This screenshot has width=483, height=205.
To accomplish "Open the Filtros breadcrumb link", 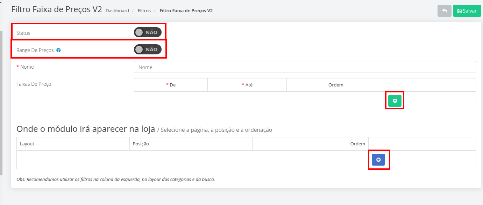I will point(144,11).
